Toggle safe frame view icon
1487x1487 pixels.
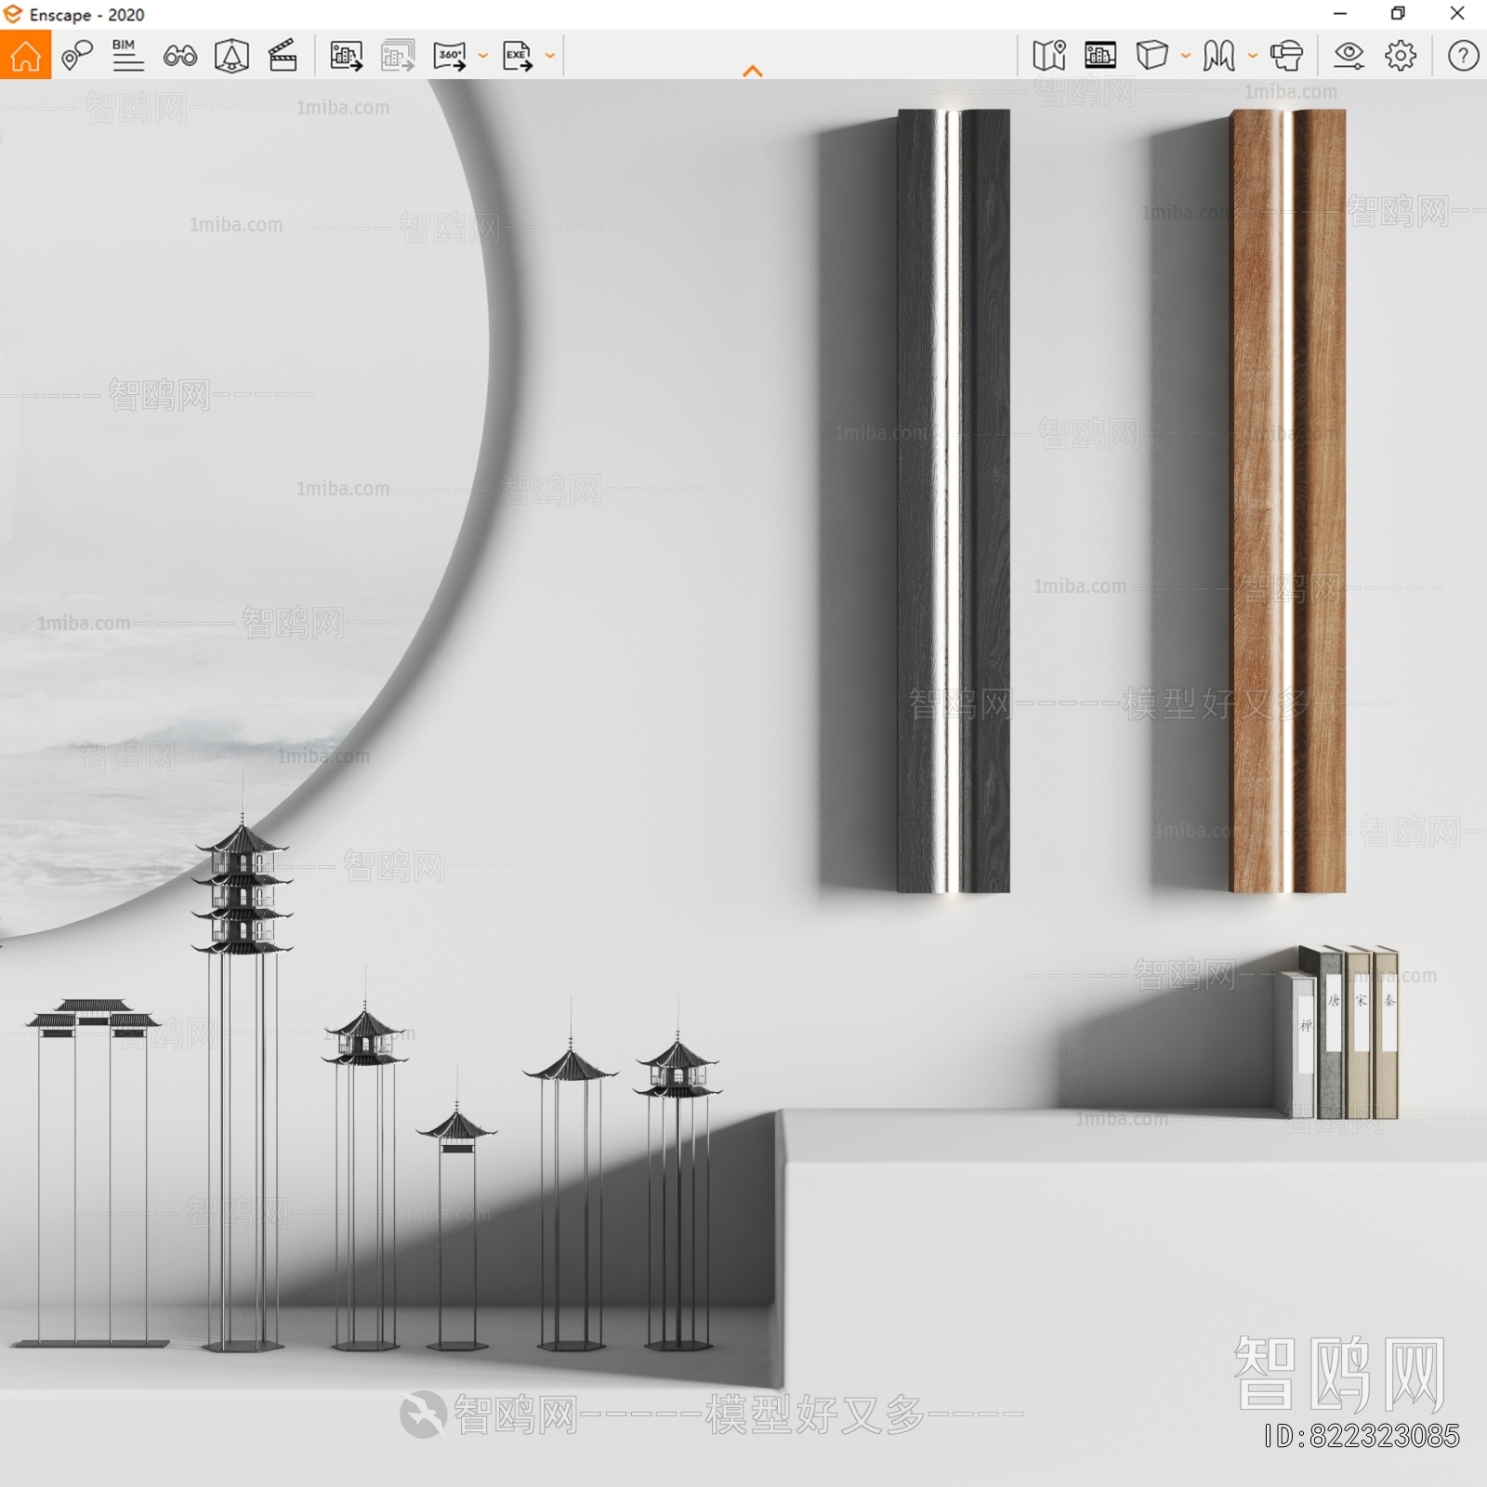231,56
